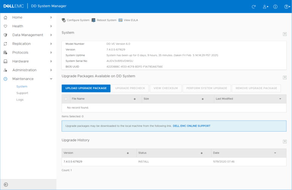Screen dimensions: 292x190
Task: Open the Dell EMC Online Support link
Action: (192, 126)
